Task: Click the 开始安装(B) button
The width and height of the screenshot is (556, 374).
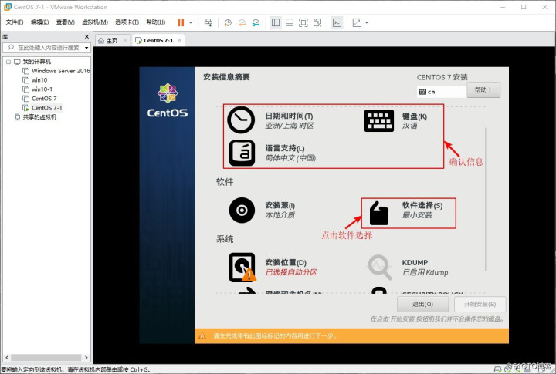Action: [480, 305]
